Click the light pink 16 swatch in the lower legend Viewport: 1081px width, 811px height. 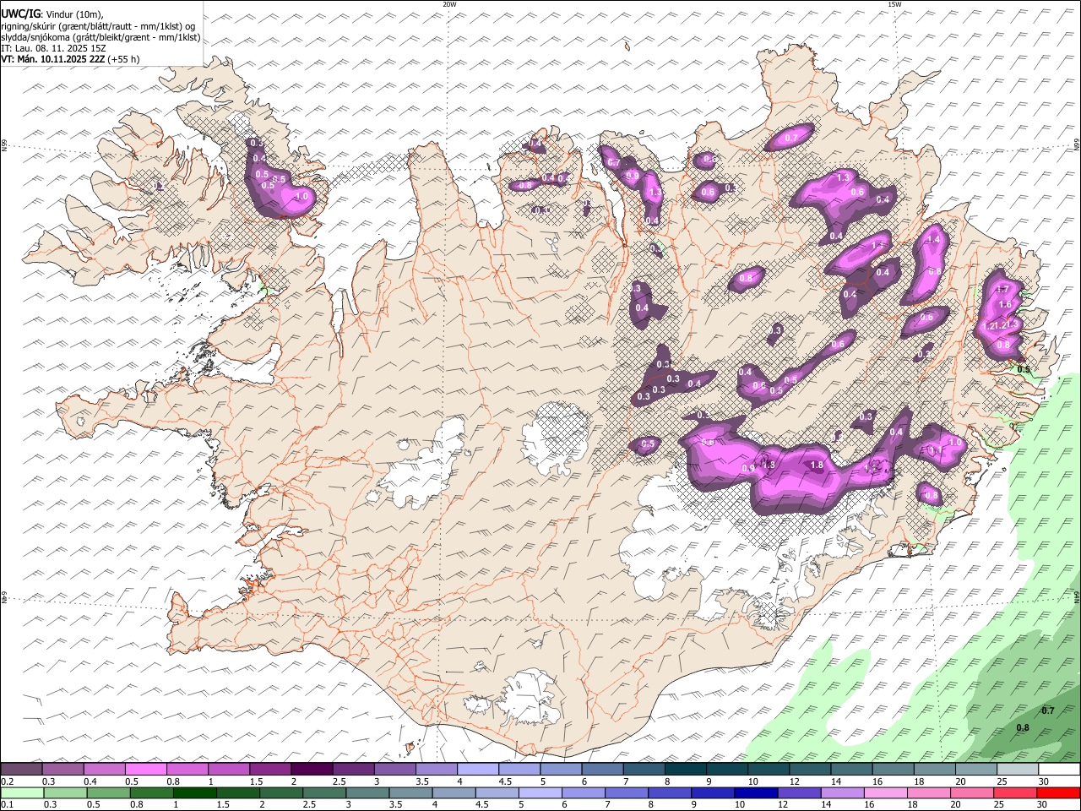pyautogui.click(x=886, y=793)
